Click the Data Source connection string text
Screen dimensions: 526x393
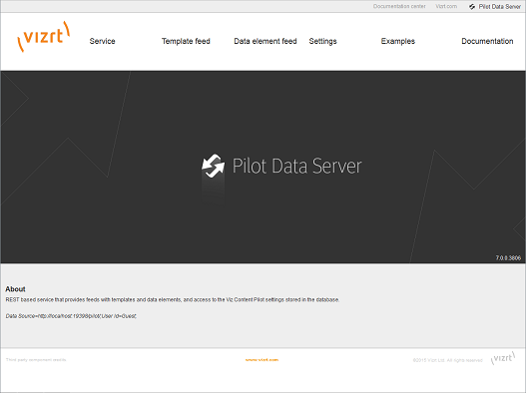pos(71,316)
